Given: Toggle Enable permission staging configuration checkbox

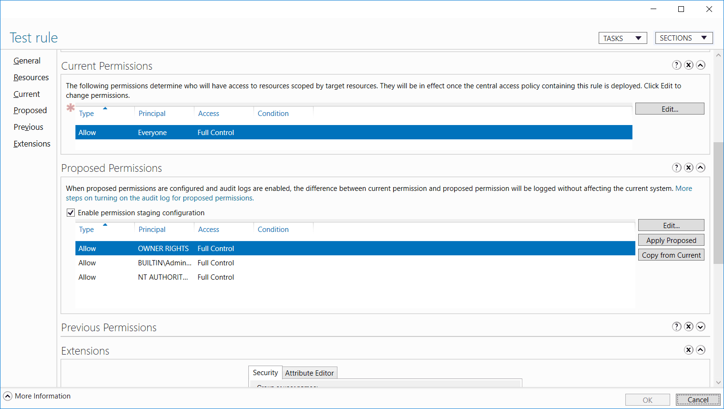Looking at the screenshot, I should pos(71,213).
